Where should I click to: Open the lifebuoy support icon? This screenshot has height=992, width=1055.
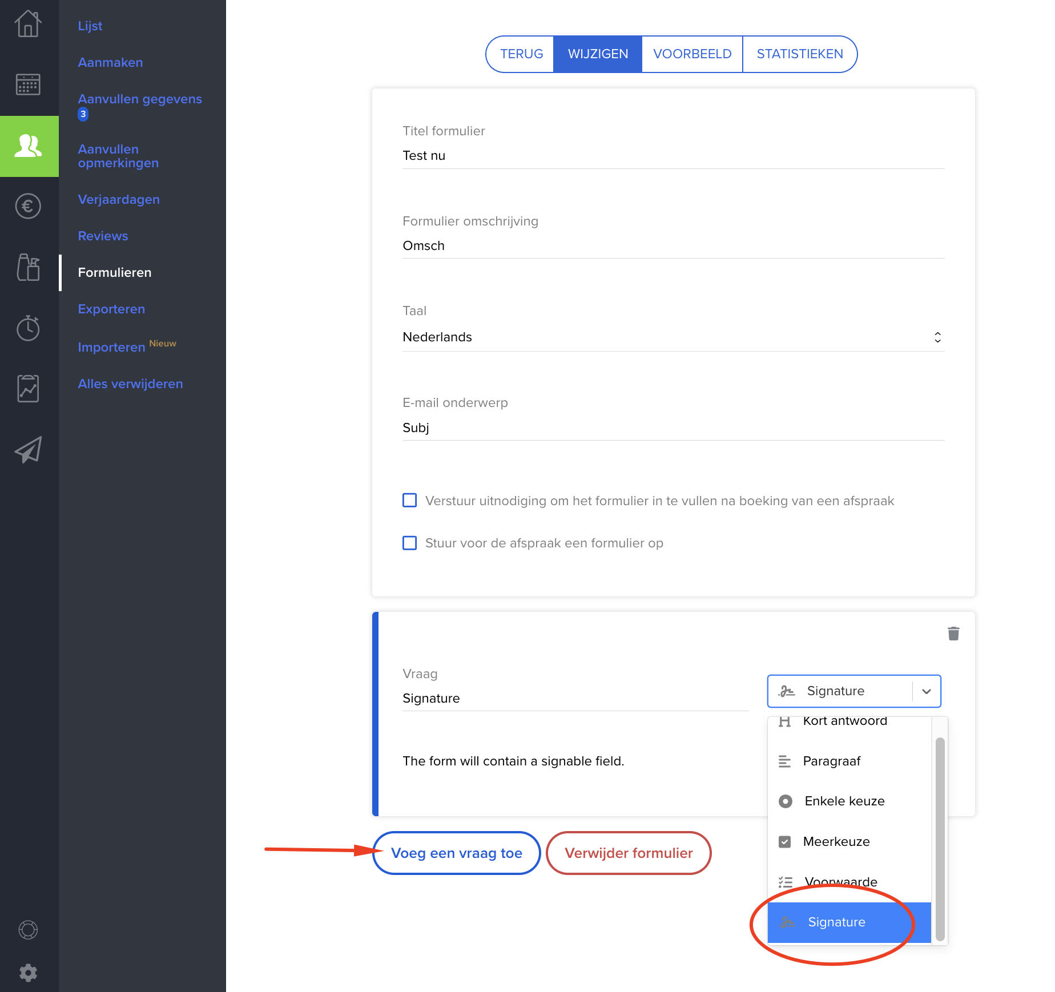[x=28, y=930]
